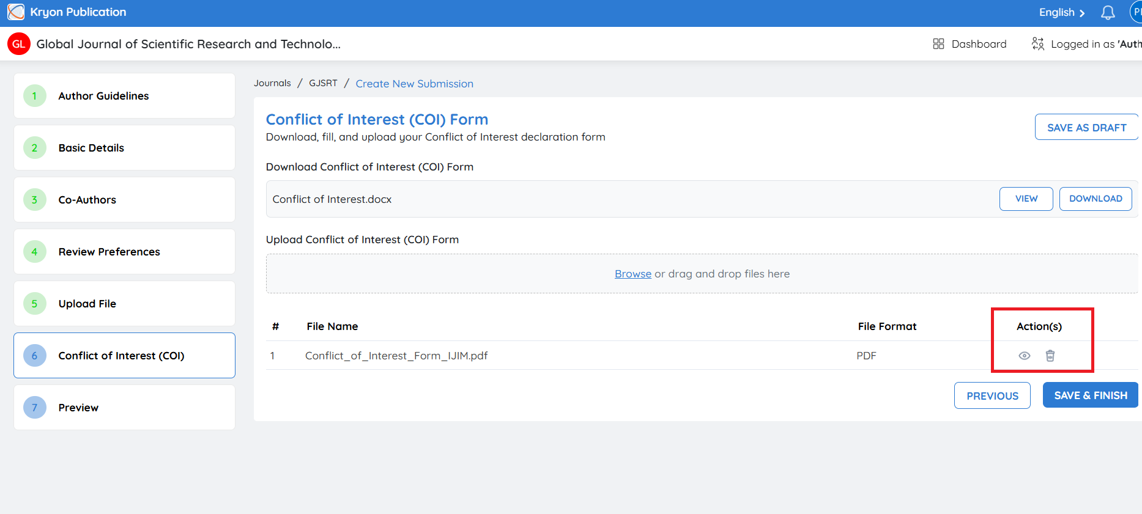Click the file drop zone area

pyautogui.click(x=702, y=274)
